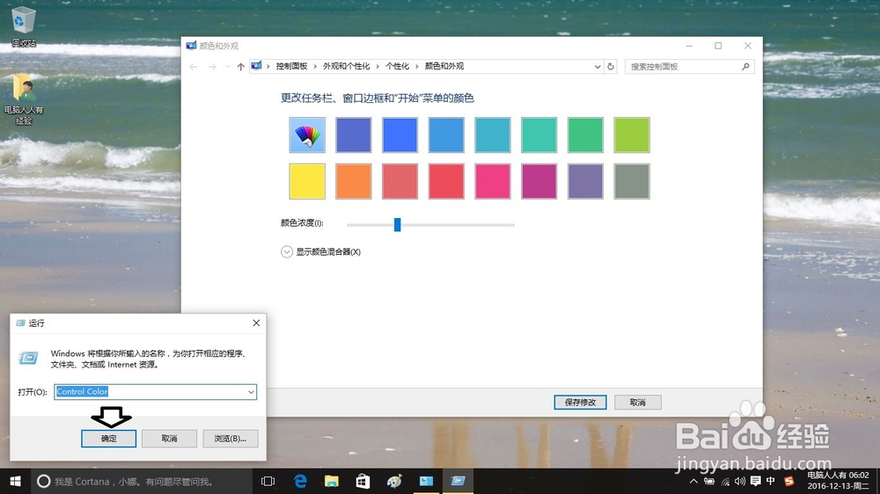The image size is (880, 494).
Task: Click the 控制面板 breadcrumb
Action: [291, 66]
